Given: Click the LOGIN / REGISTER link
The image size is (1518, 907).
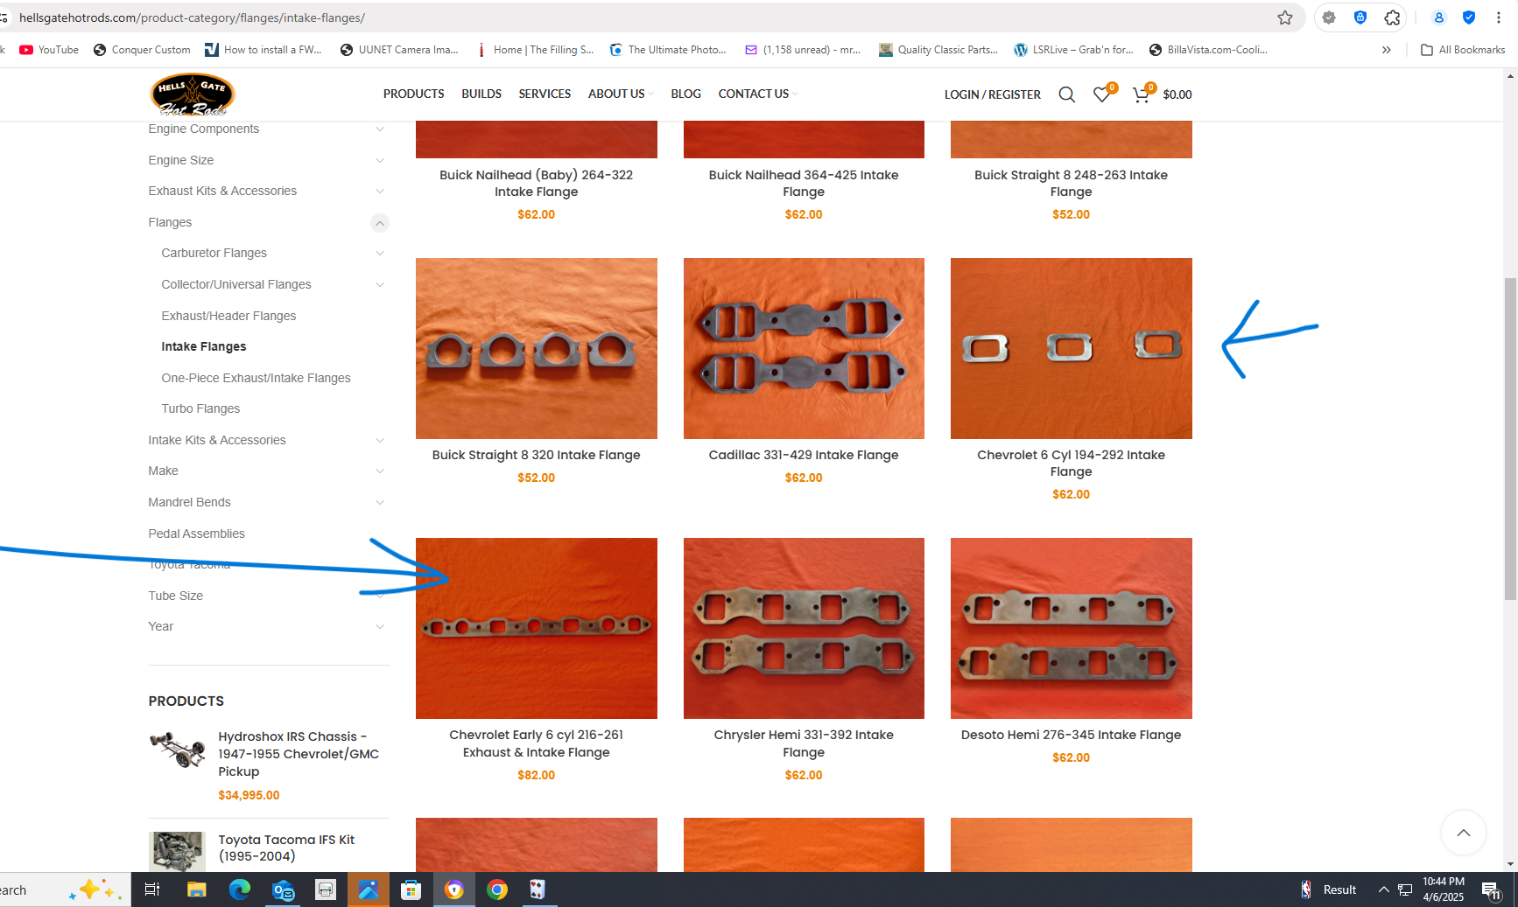Looking at the screenshot, I should [992, 94].
